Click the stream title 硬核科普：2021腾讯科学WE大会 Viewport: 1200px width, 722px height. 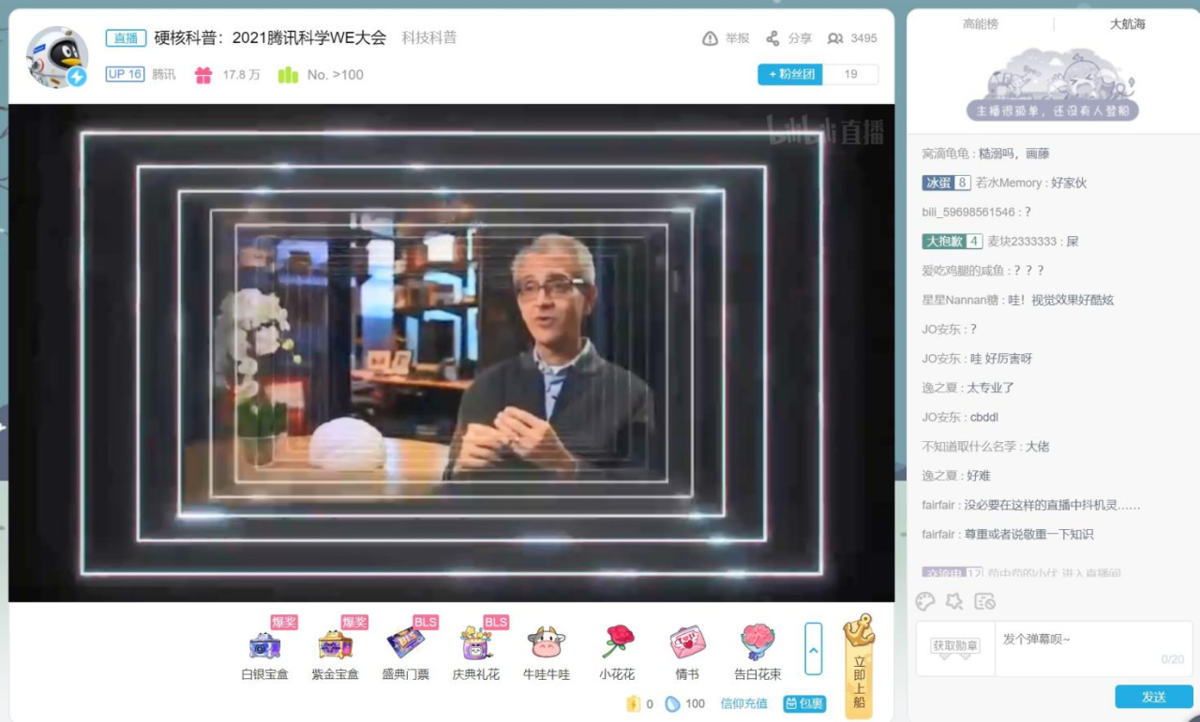[x=270, y=37]
